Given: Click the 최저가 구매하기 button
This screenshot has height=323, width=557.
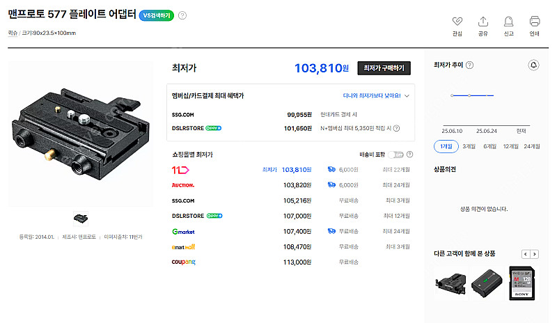Looking at the screenshot, I should point(384,68).
